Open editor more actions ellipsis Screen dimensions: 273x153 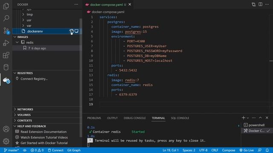point(267,4)
